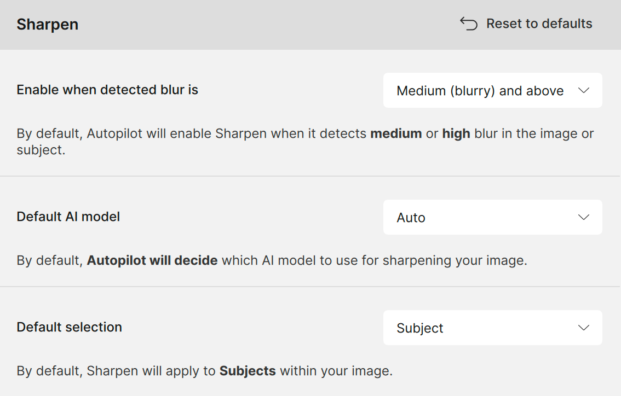Click the Sharpen panel title
Image resolution: width=621 pixels, height=396 pixels.
tap(48, 25)
